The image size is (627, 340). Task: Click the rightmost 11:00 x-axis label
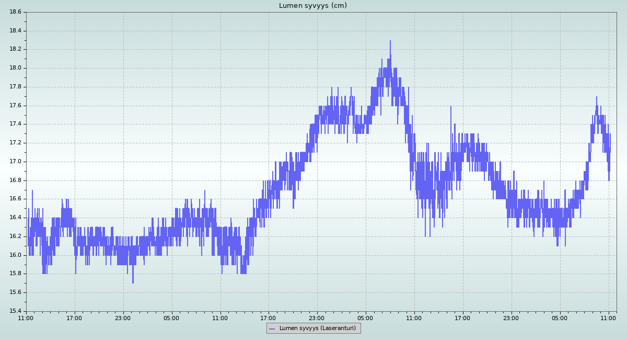(x=608, y=318)
